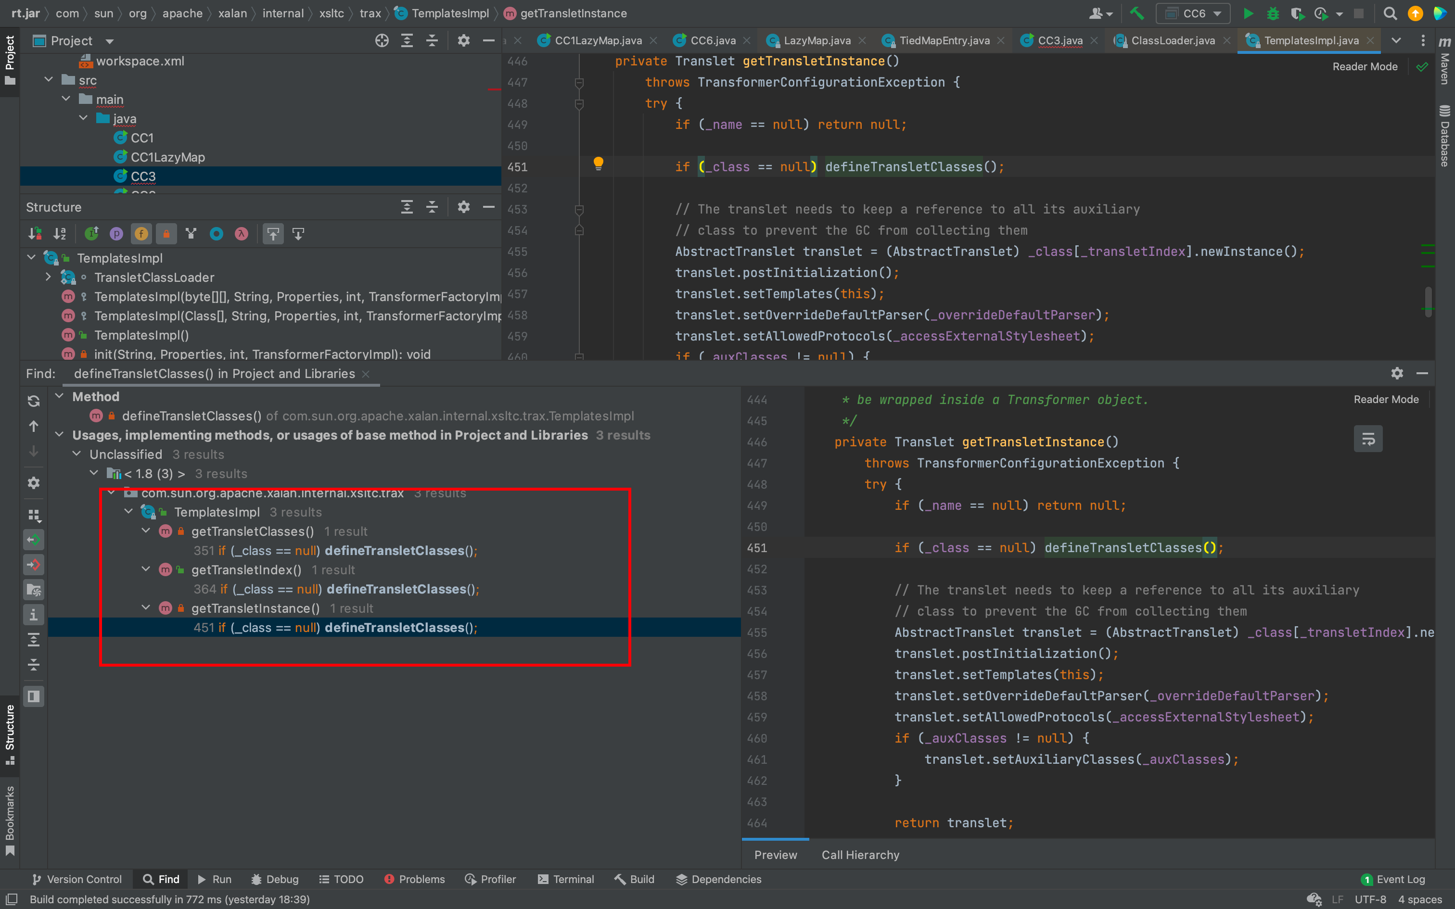Open the Terminal tool window

pyautogui.click(x=566, y=879)
